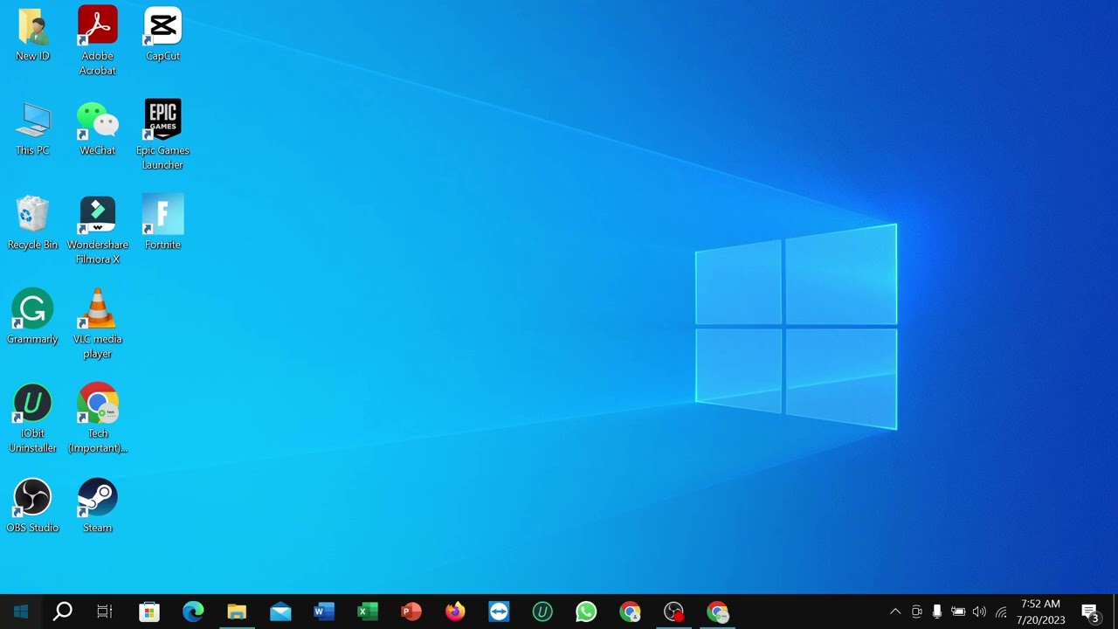Image resolution: width=1118 pixels, height=629 pixels.
Task: Select the Tech (Important) Chrome shortcut
Action: 98,418
